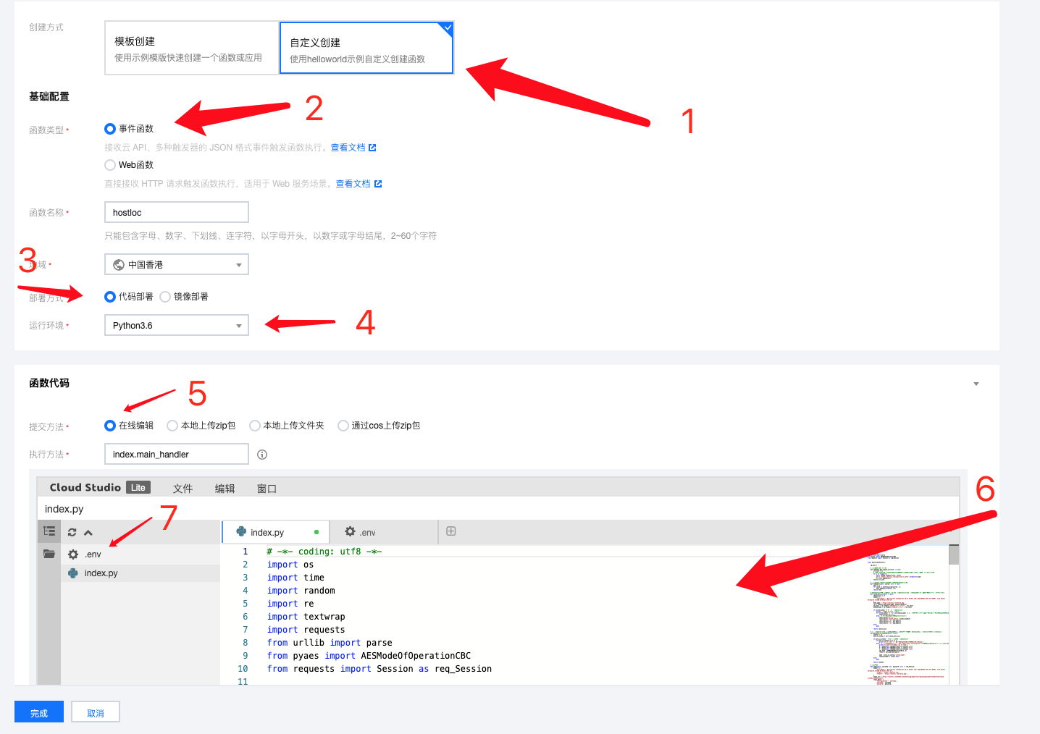Add a new editor tab with plus icon
Screen dimensions: 1040x734
(451, 531)
